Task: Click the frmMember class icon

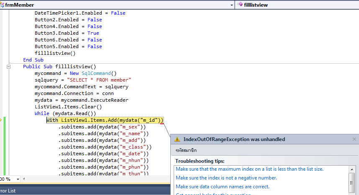Action: pyautogui.click(x=2, y=5)
